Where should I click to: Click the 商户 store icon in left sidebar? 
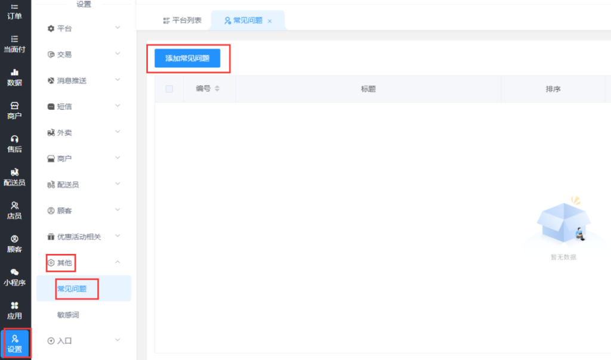pyautogui.click(x=15, y=110)
